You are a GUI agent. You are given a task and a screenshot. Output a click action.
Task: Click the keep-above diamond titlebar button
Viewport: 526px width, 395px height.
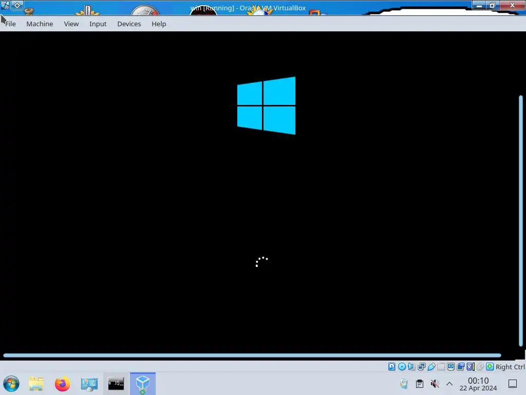(x=17, y=5)
